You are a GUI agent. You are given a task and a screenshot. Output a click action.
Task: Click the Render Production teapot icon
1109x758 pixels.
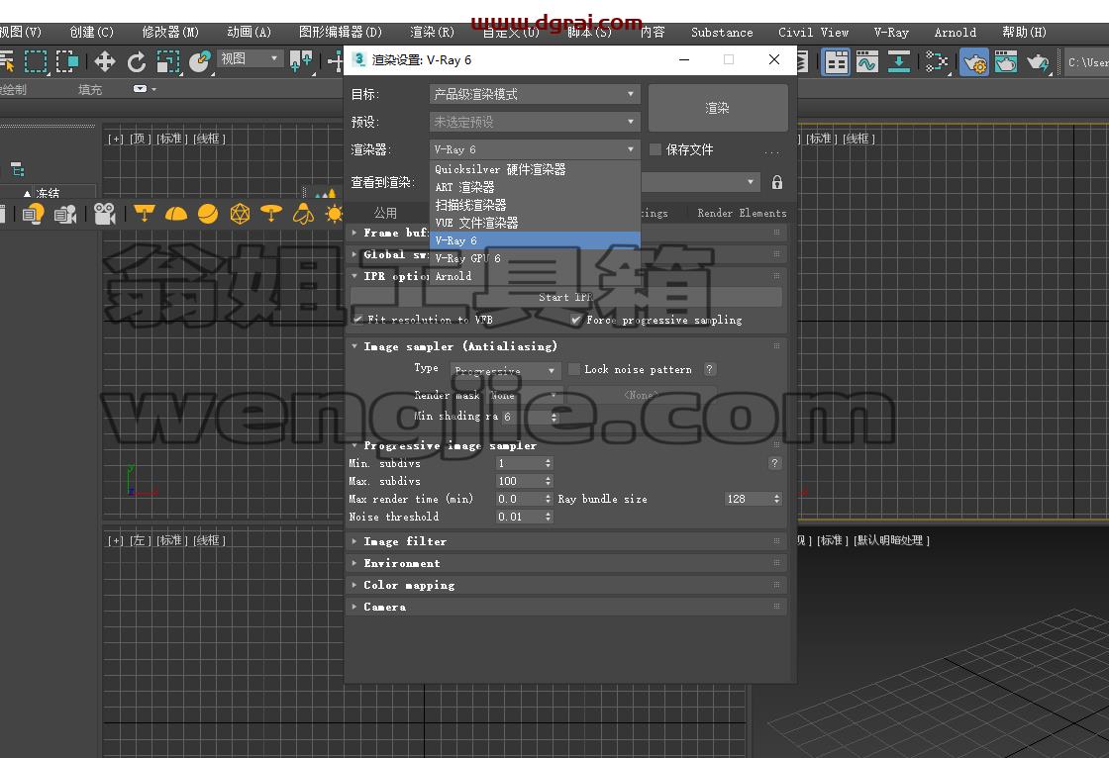coord(1038,62)
